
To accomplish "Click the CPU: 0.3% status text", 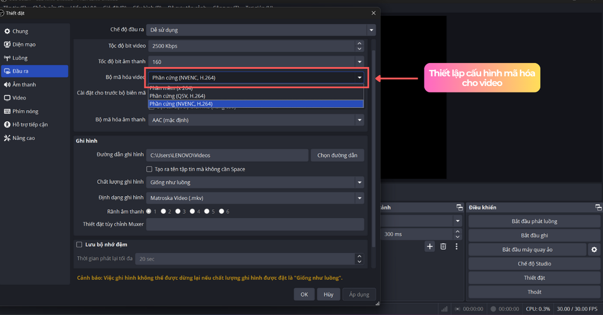I will (x=538, y=309).
